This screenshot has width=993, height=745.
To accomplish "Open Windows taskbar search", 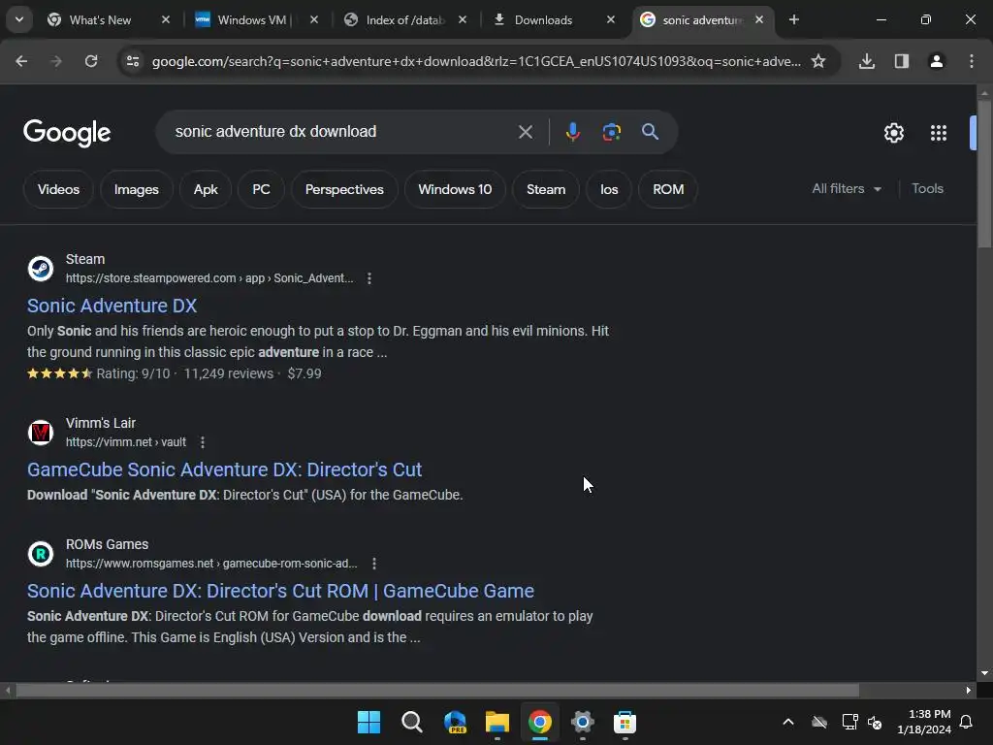I will pos(411,722).
